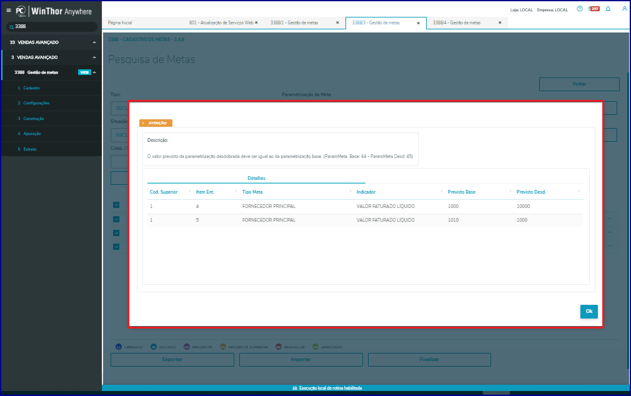Viewport: 631px width, 396px height.
Task: Click the Previsto Base value 1000
Action: (x=453, y=207)
